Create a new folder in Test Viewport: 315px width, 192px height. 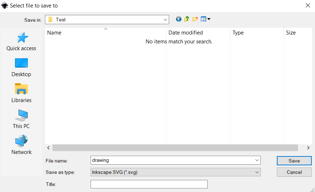click(x=195, y=19)
